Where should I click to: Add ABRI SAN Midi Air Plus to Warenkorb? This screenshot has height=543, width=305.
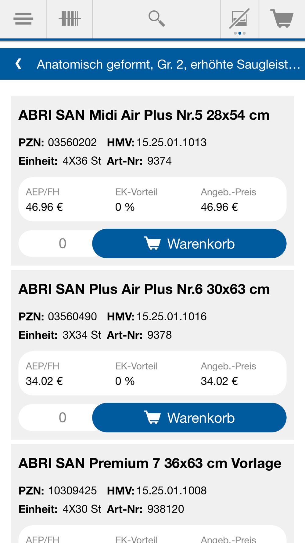[x=189, y=244]
